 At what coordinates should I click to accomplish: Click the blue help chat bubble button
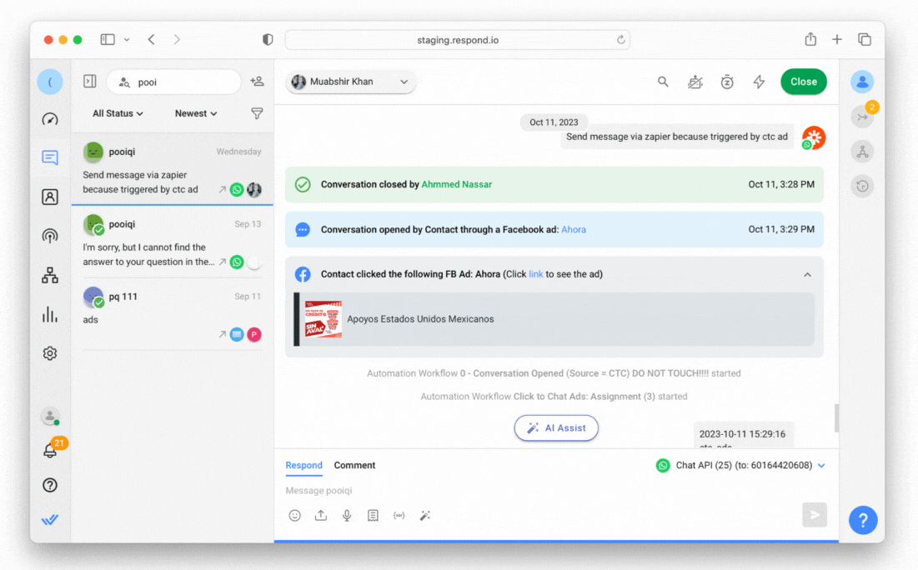pyautogui.click(x=863, y=520)
